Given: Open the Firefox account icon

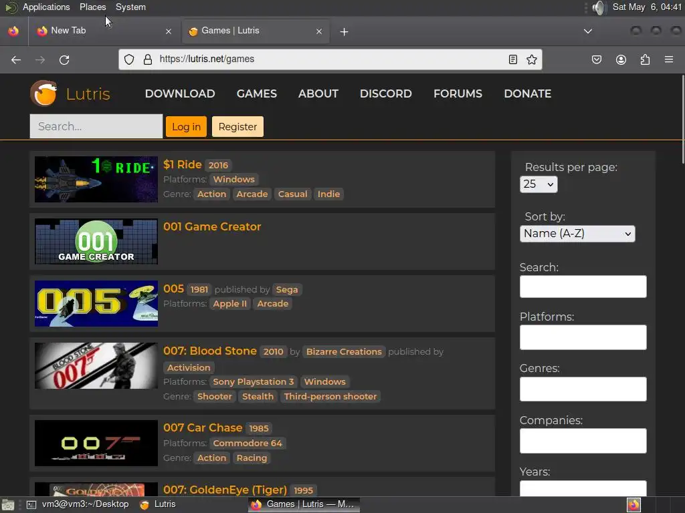Looking at the screenshot, I should click(621, 59).
